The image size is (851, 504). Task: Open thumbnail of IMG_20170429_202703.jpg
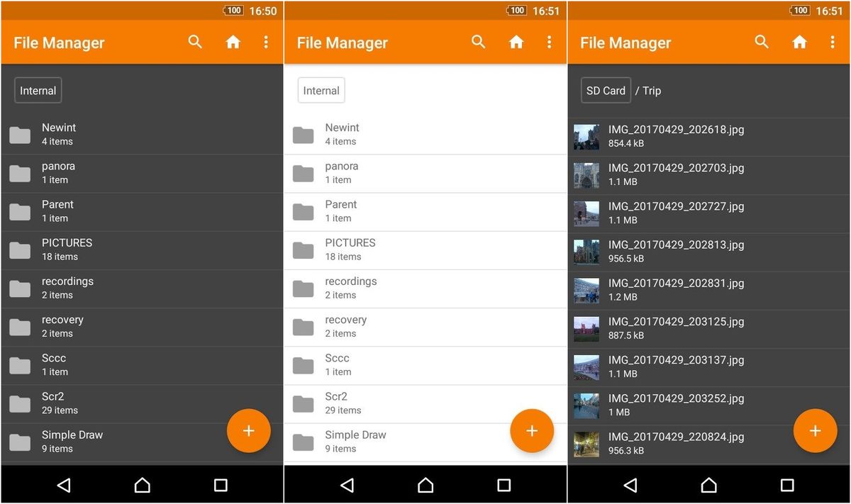586,175
